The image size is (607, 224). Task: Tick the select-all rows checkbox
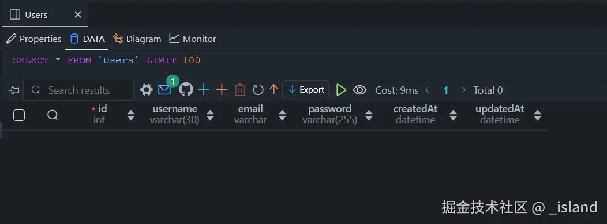pos(19,115)
